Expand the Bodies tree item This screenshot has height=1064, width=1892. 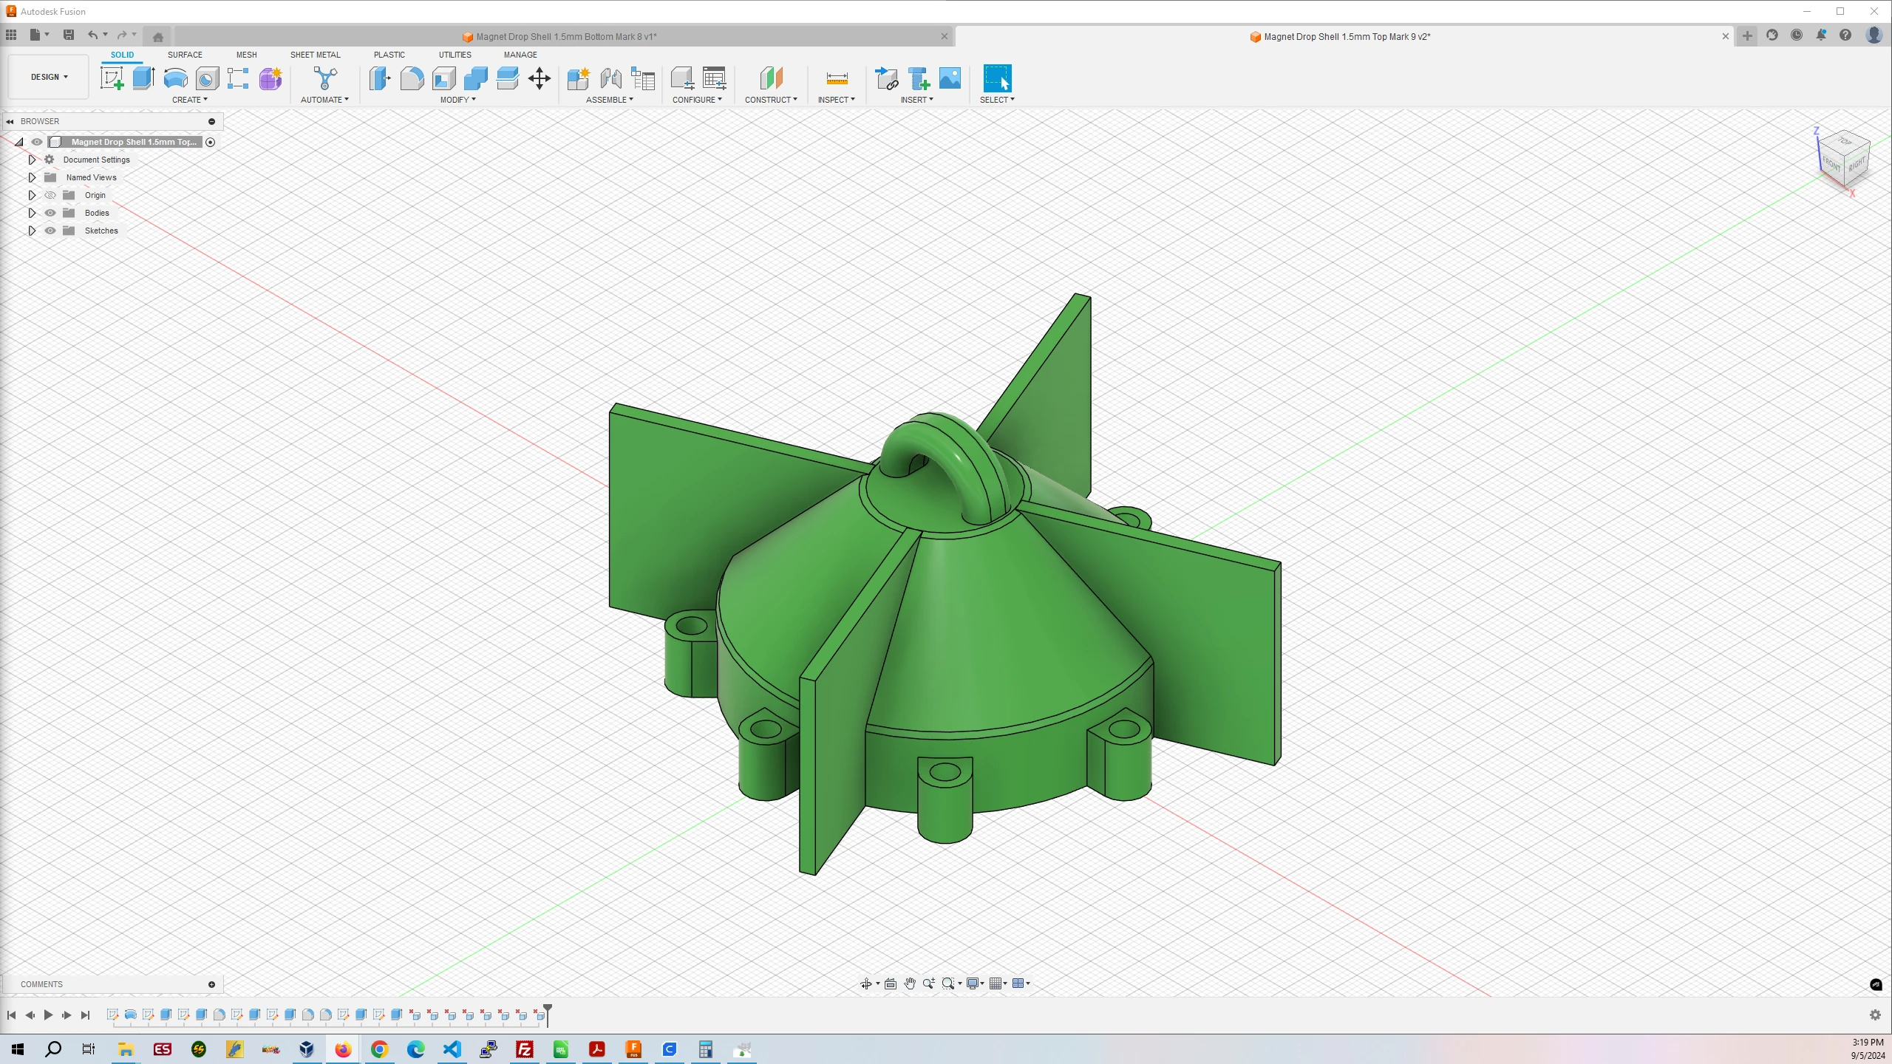31,212
